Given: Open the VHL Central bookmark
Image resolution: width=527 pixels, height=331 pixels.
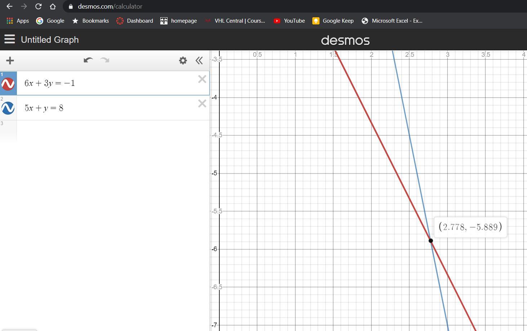Looking at the screenshot, I should click(x=235, y=21).
